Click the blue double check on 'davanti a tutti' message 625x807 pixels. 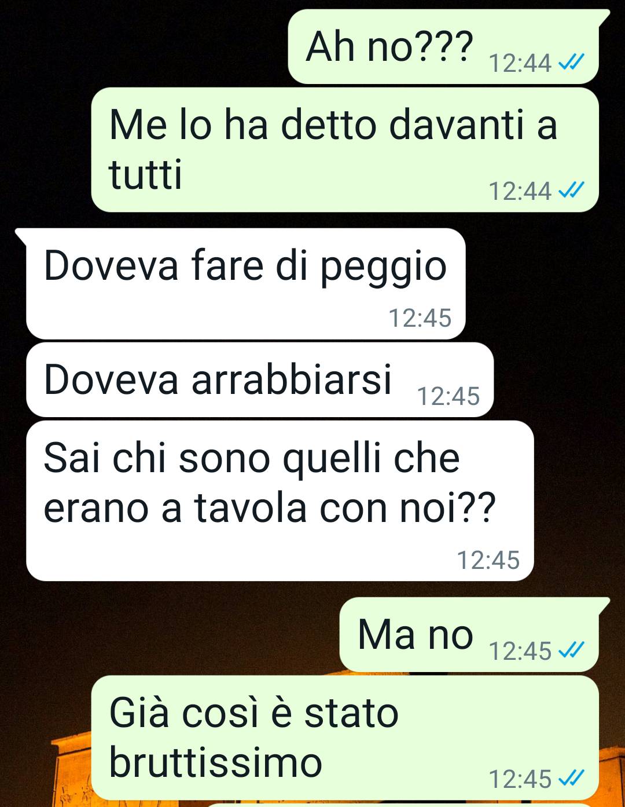571,190
